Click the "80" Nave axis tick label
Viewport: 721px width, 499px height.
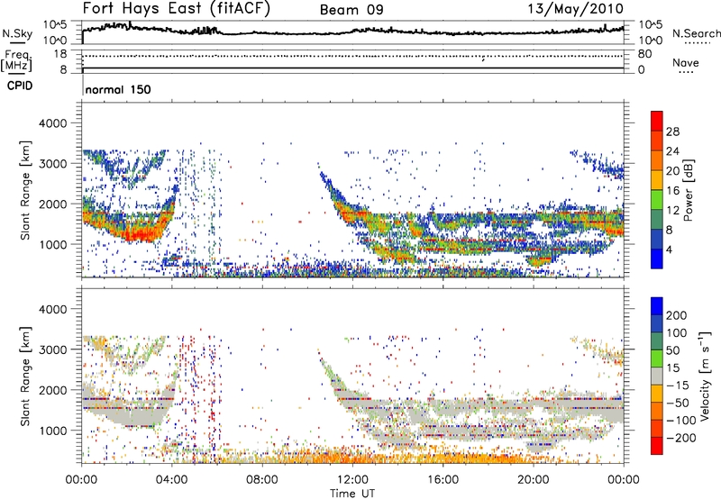[644, 54]
